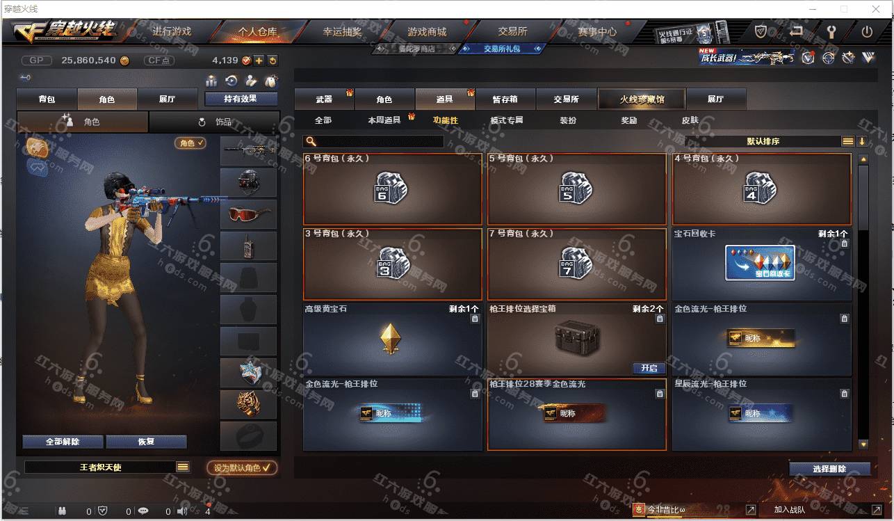This screenshot has height=521, width=894.
Task: Expand the 王者炽天使 character list
Action: (183, 467)
